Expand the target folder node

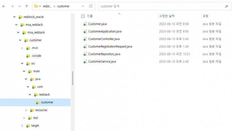22,126
